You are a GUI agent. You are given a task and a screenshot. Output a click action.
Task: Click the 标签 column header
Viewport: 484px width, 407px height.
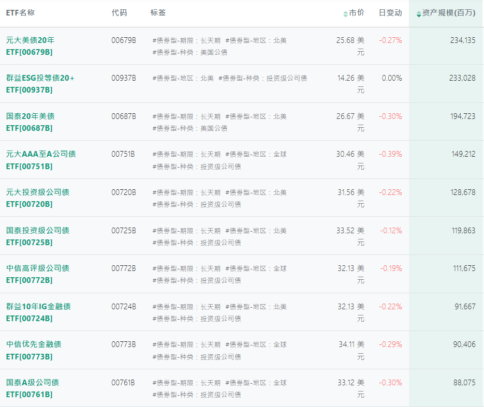coord(158,12)
